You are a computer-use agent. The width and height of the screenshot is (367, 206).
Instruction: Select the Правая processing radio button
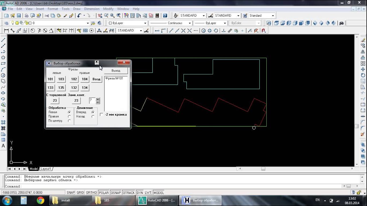pos(69,116)
